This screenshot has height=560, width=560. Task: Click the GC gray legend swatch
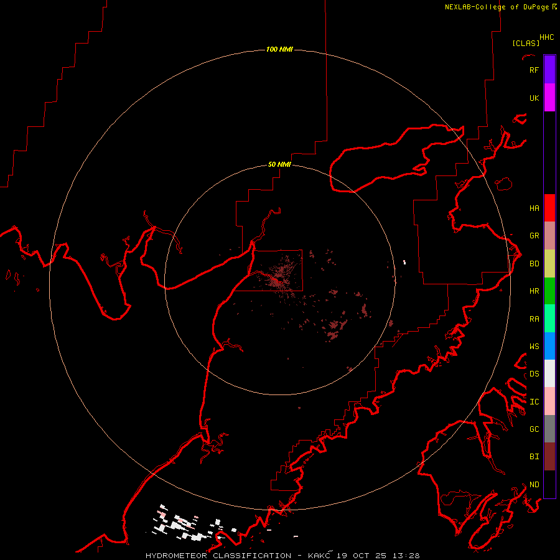(x=549, y=429)
